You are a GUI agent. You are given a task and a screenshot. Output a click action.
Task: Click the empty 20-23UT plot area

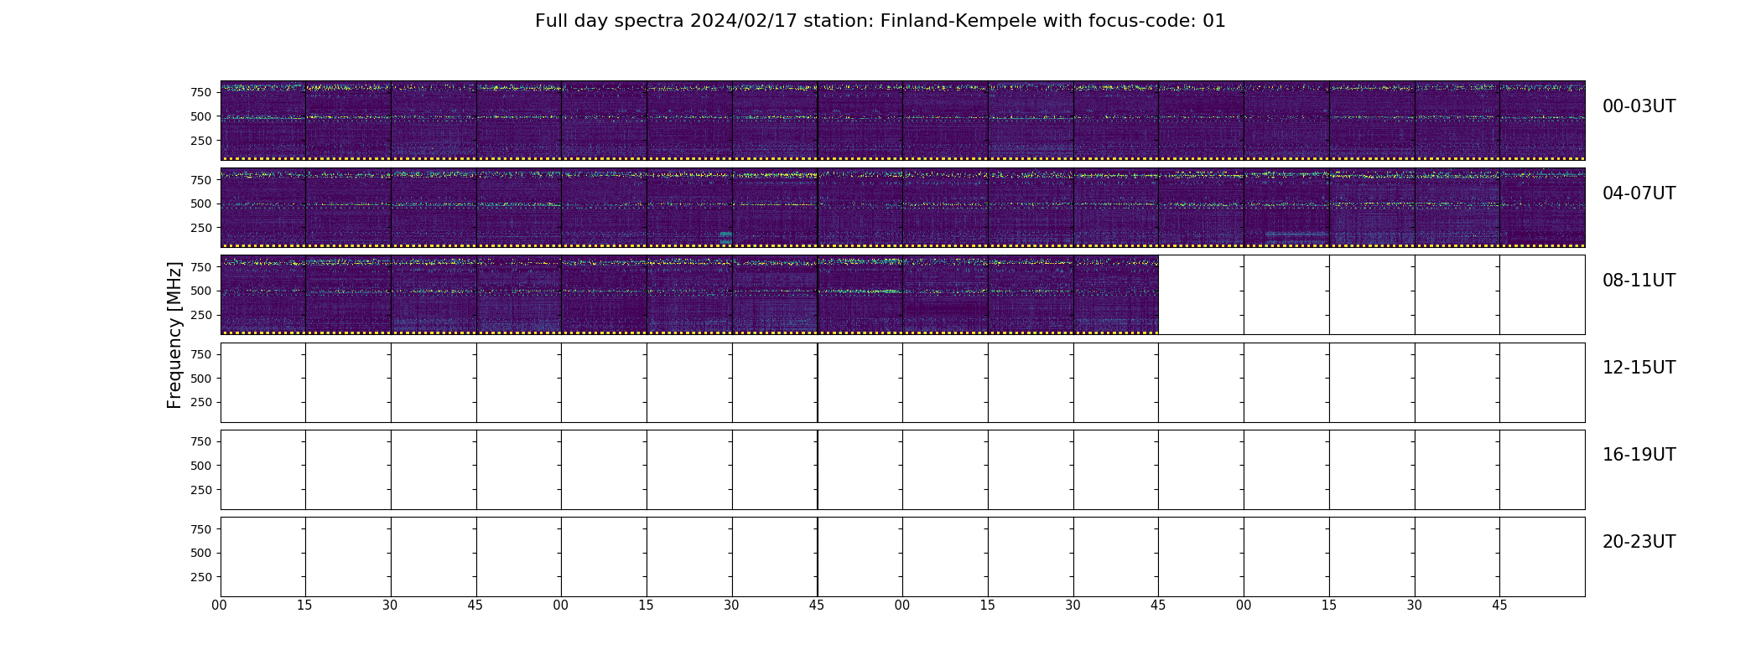902,557
